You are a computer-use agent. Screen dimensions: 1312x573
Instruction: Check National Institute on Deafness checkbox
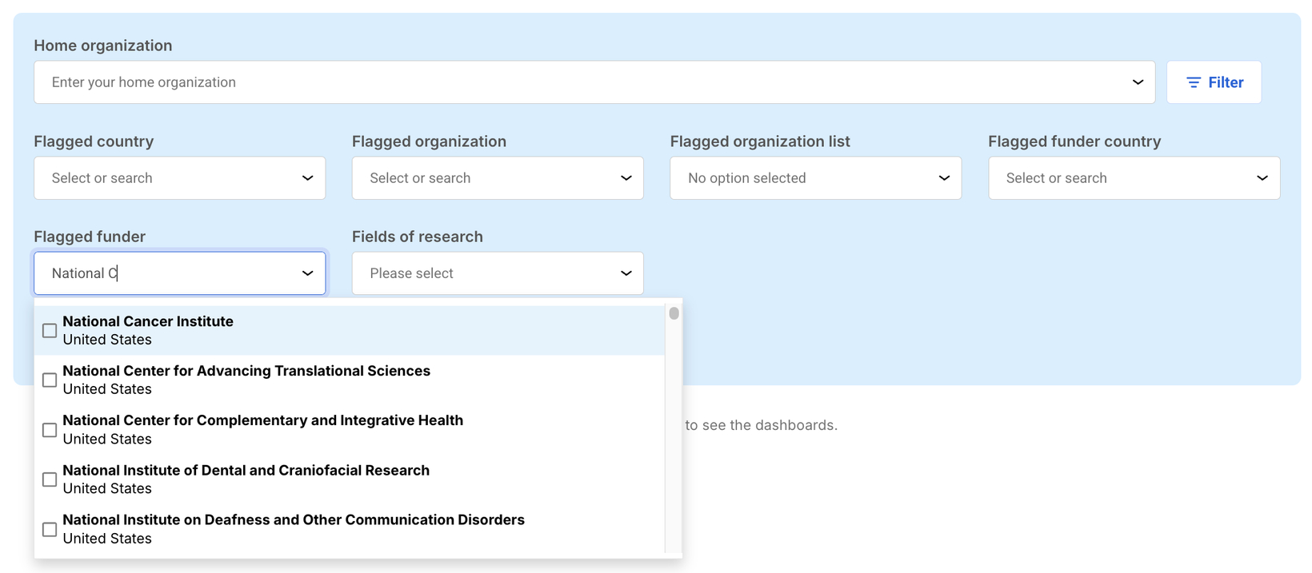50,530
